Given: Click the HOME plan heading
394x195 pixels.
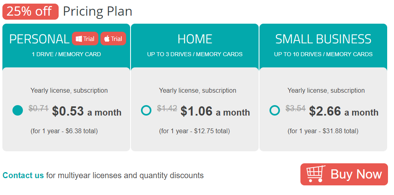Looking at the screenshot, I should pyautogui.click(x=195, y=39).
